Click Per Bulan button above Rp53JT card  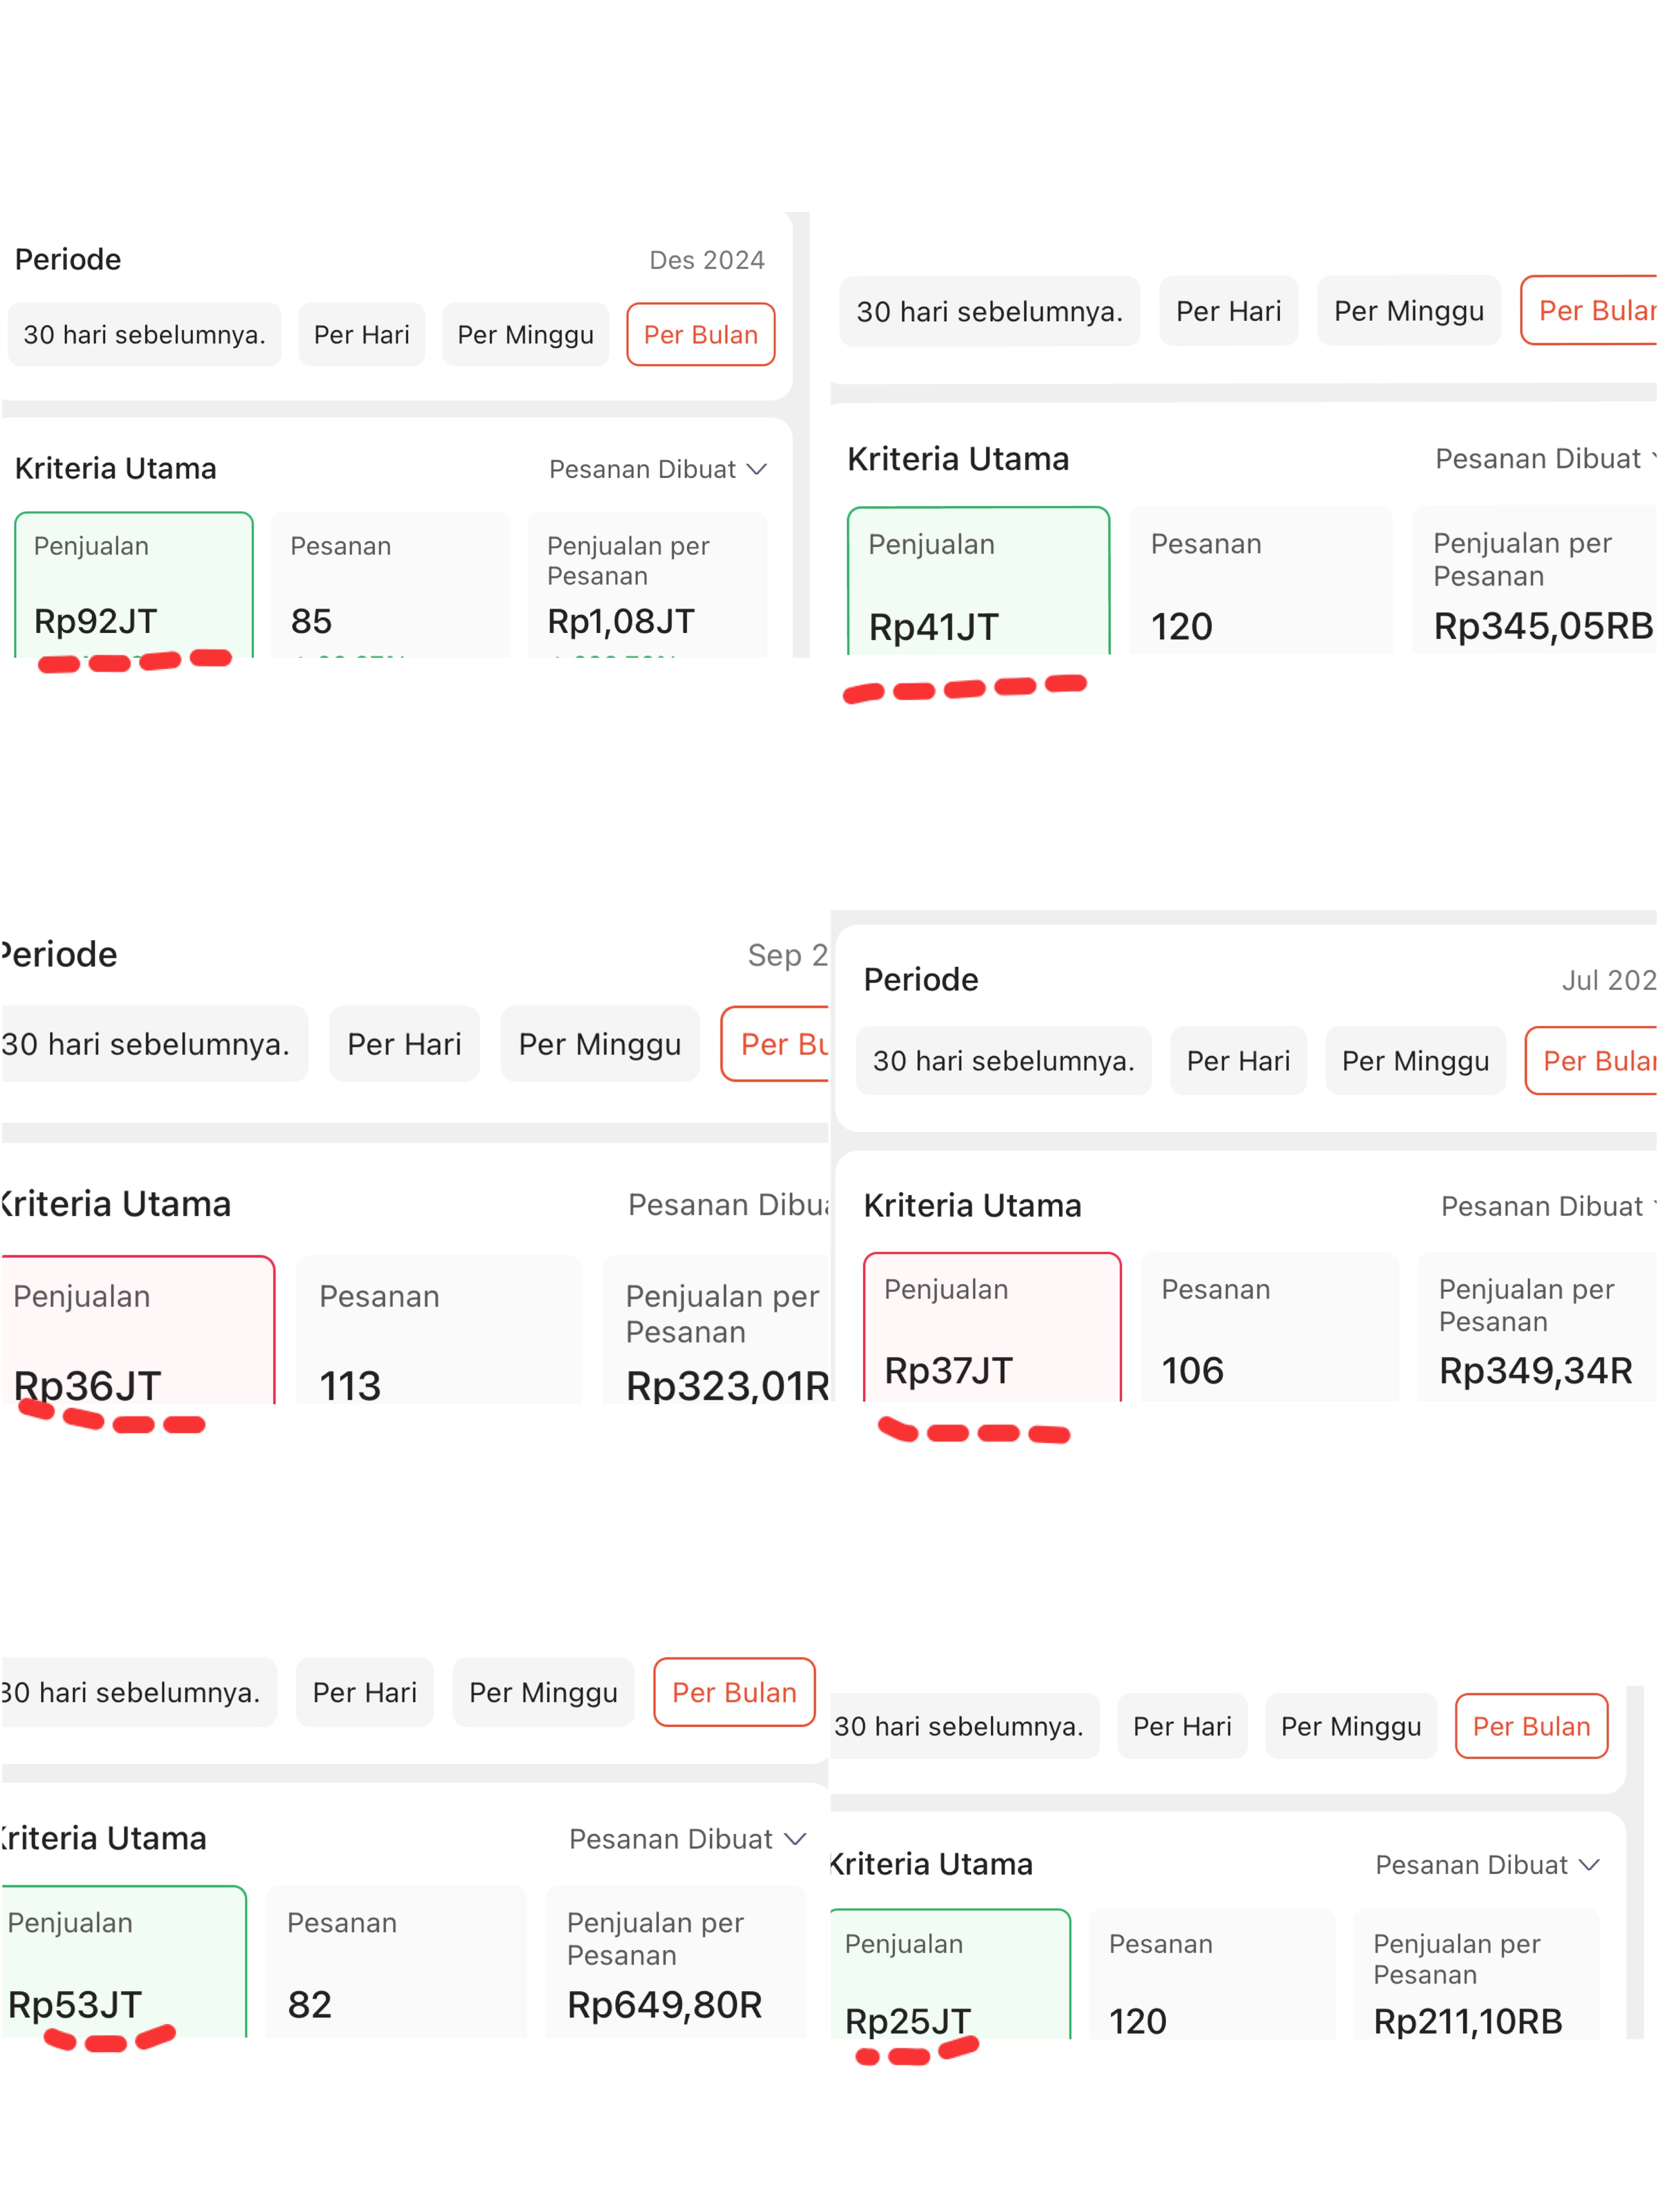pos(734,1692)
